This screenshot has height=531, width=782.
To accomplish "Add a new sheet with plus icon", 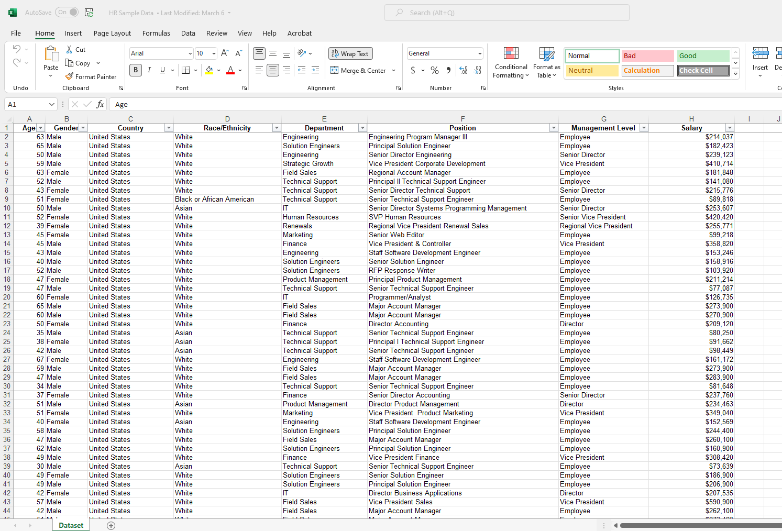I will (x=111, y=525).
